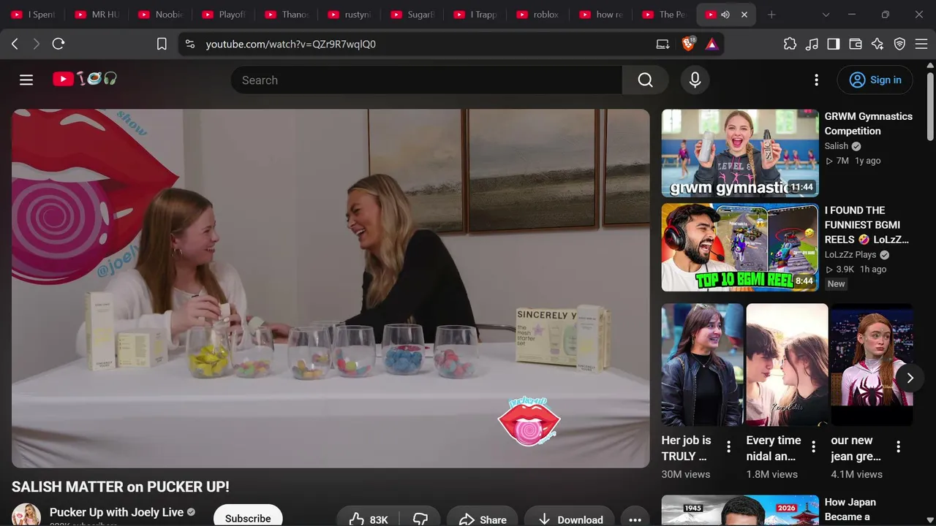Switch to the "MR HU" tab
Screen dimensions: 936x526
tap(96, 15)
